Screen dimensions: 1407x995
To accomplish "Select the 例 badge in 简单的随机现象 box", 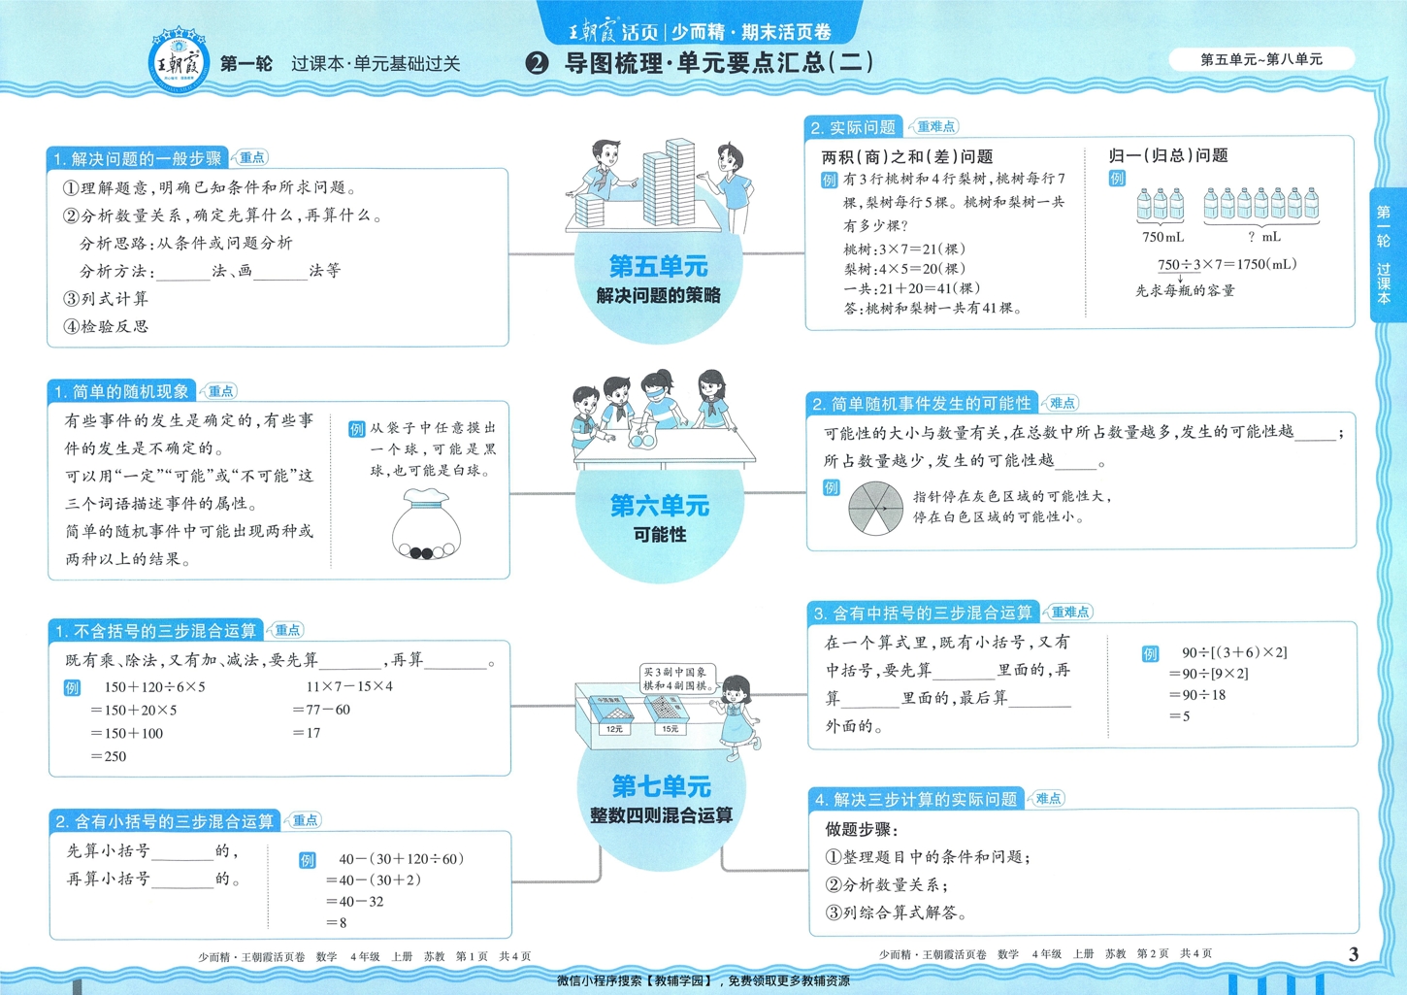I will click(358, 427).
